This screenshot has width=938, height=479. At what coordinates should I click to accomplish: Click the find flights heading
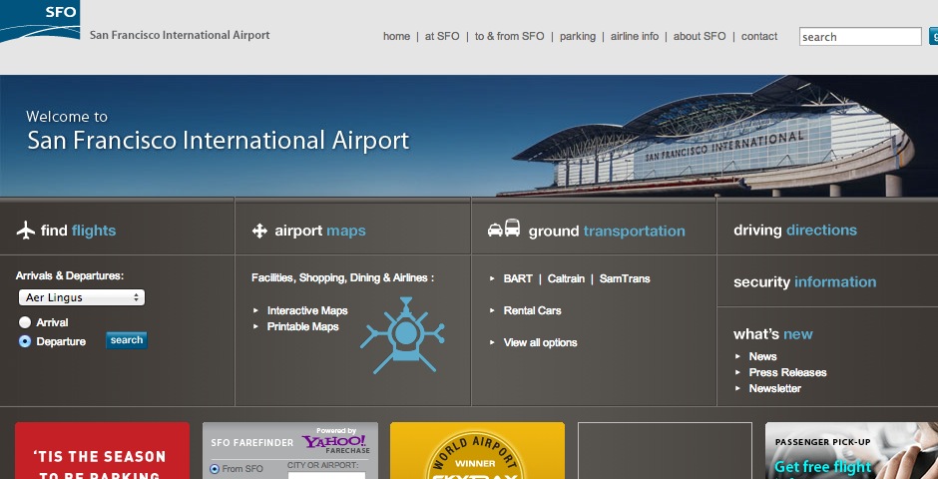(79, 231)
